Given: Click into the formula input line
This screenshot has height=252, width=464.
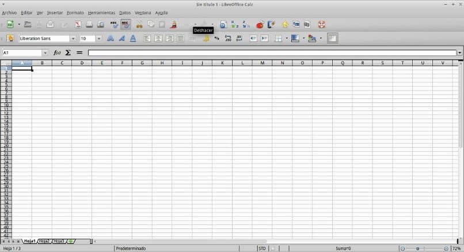Looking at the screenshot, I should [272, 53].
